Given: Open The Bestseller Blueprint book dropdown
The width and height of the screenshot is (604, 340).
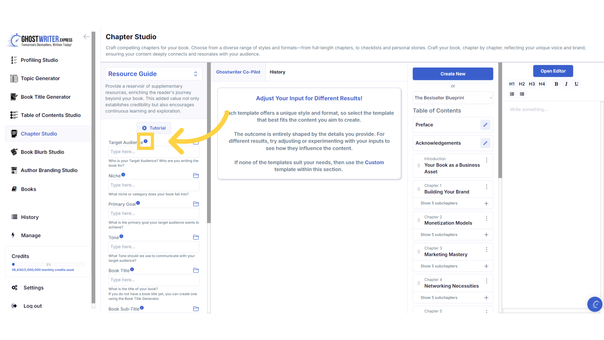Looking at the screenshot, I should [x=453, y=98].
